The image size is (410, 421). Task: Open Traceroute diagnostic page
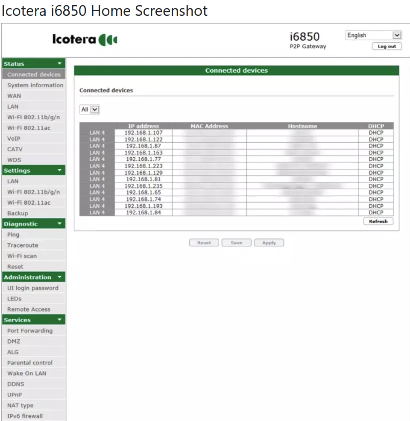tap(34, 245)
